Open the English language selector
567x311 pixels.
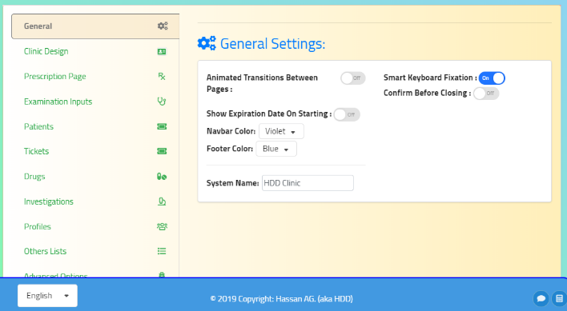tap(47, 296)
